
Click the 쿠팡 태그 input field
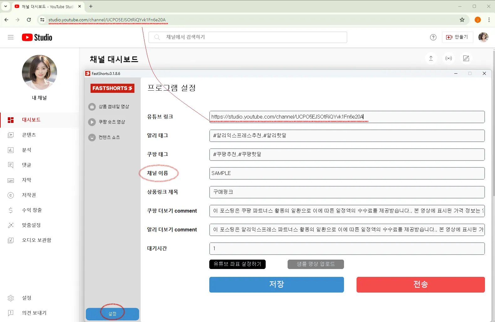(x=347, y=155)
